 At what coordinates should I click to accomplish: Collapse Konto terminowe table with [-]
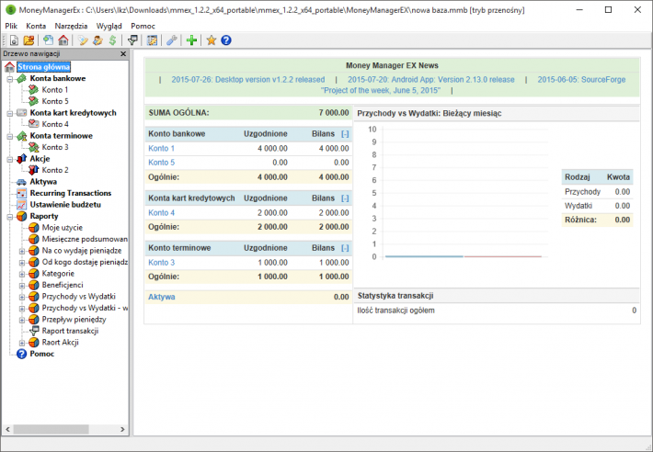pos(345,248)
